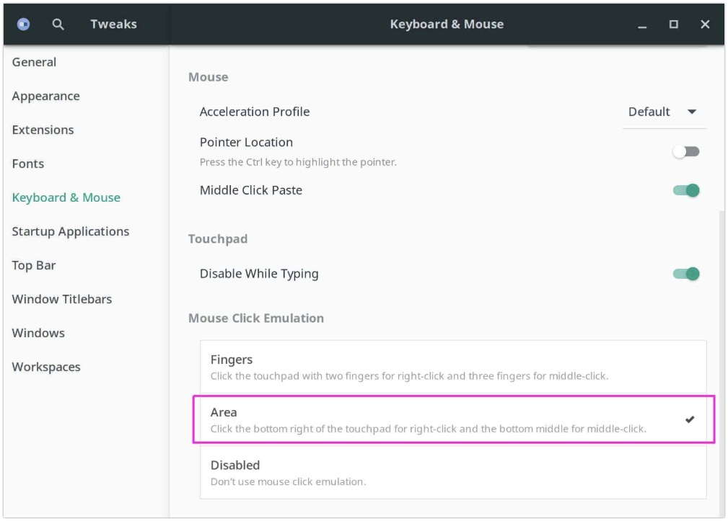Open the Workspaces settings page
The image size is (728, 521).
46,367
